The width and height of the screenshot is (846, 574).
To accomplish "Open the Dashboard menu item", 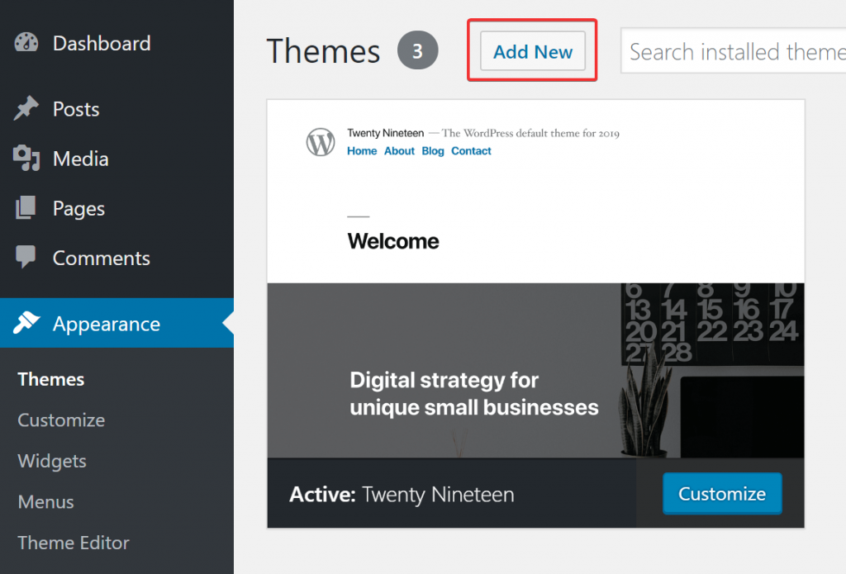I will coord(101,43).
